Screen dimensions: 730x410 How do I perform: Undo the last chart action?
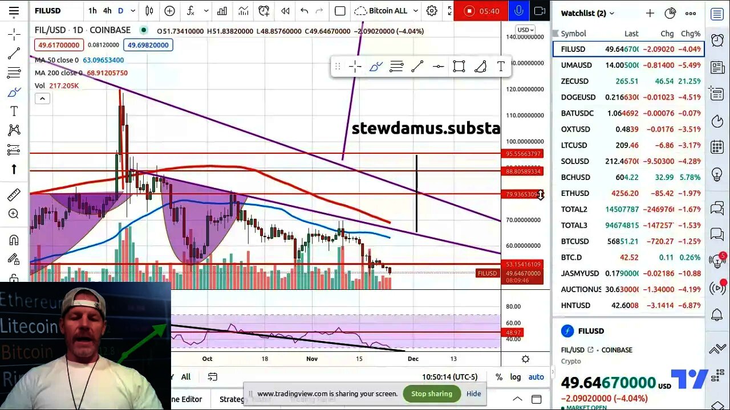coord(305,11)
